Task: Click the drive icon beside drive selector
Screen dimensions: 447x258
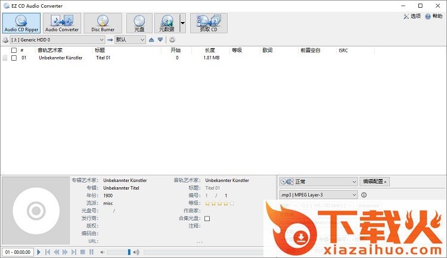Action: [x=5, y=40]
